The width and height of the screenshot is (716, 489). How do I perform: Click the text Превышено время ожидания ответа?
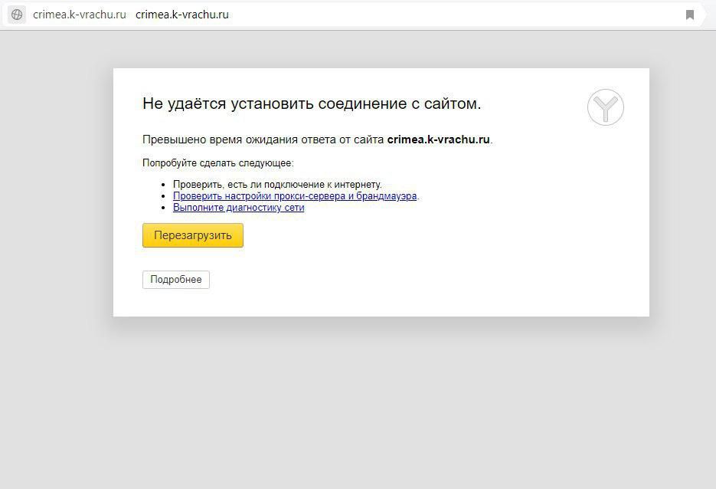[x=264, y=139]
